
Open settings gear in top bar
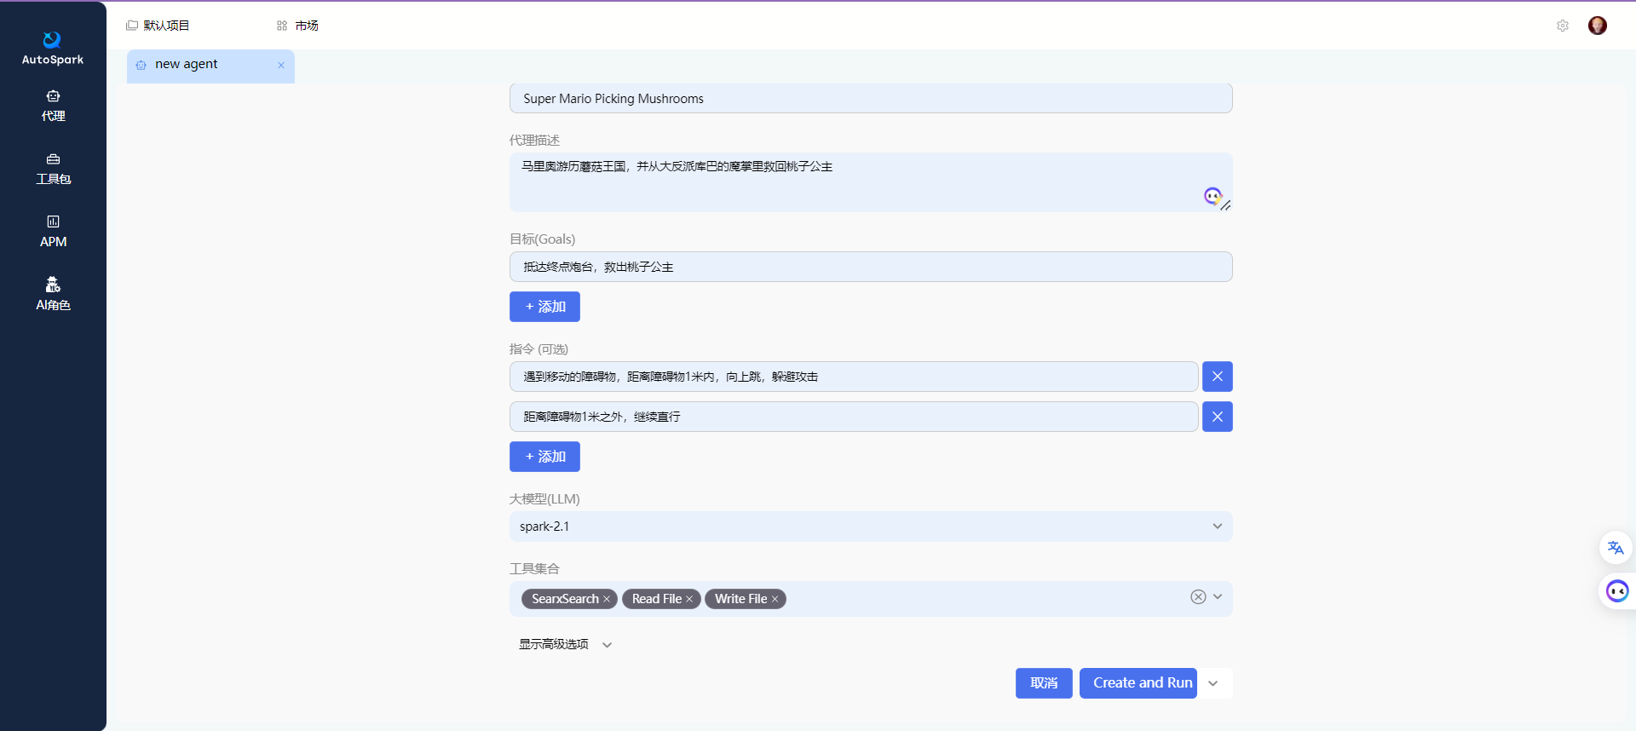(x=1562, y=26)
